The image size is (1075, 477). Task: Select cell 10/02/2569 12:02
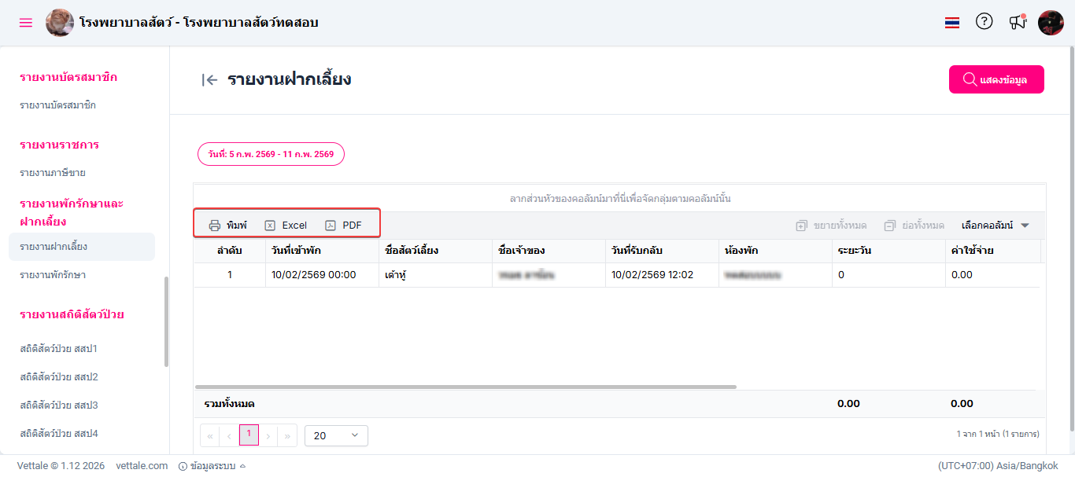pyautogui.click(x=662, y=275)
